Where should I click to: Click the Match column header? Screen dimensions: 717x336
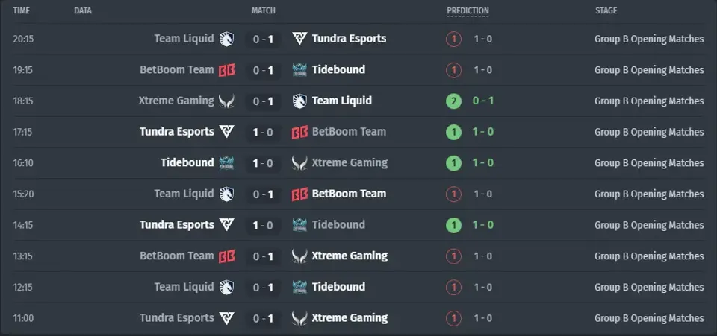click(264, 10)
